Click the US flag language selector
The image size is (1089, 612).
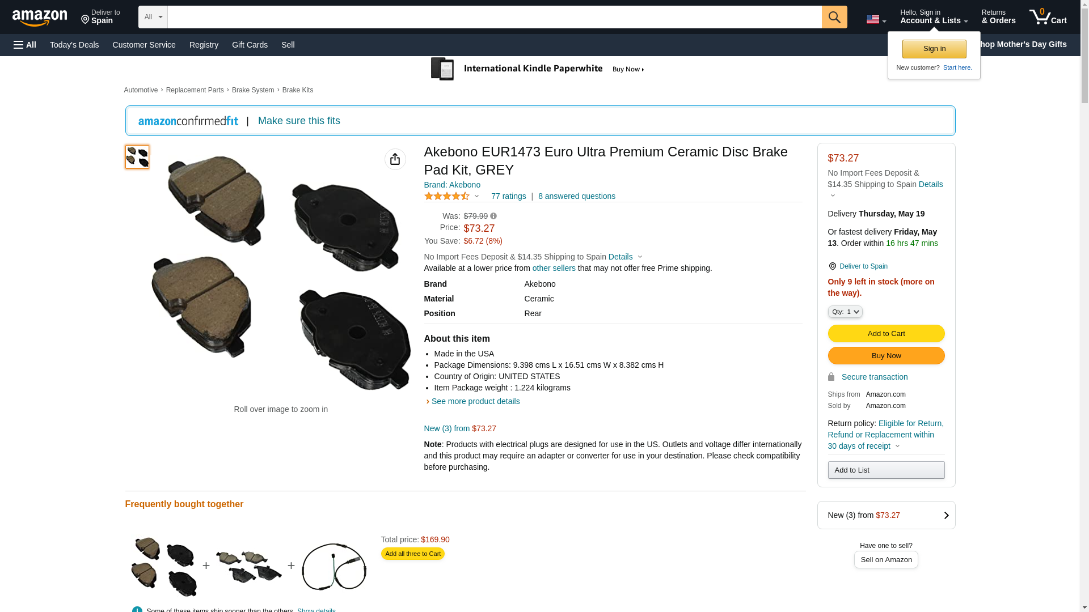[875, 20]
